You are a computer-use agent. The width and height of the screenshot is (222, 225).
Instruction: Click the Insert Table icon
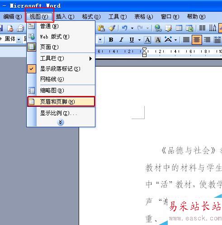click(x=179, y=28)
